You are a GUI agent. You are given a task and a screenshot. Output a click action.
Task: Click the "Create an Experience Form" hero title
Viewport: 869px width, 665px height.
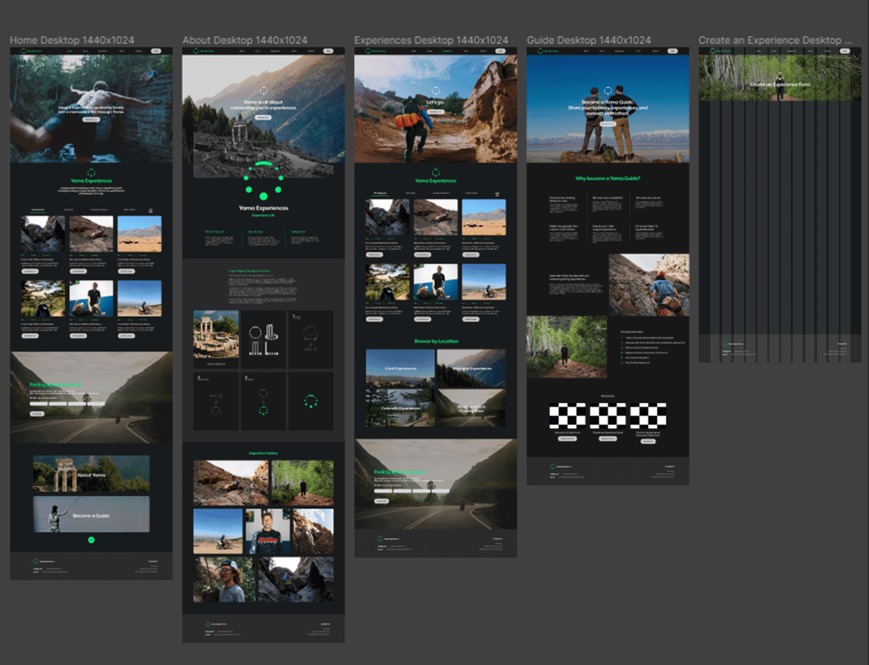pos(780,84)
